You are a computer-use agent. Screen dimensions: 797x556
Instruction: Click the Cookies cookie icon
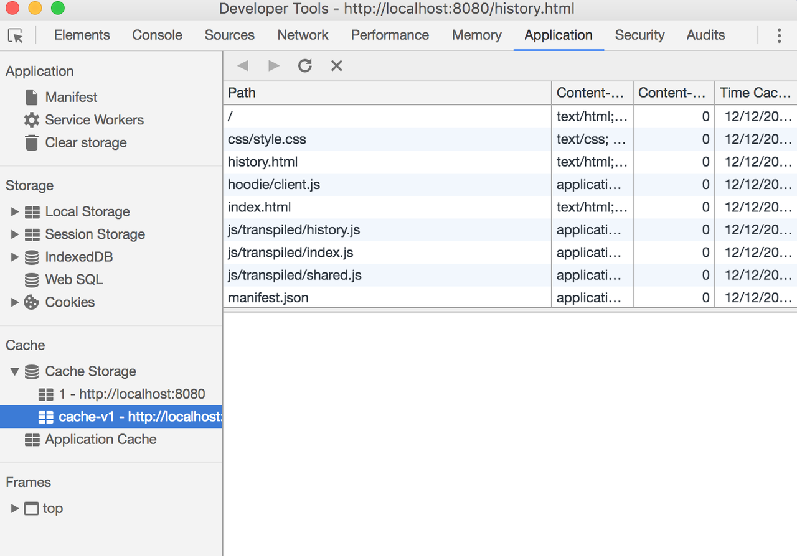point(32,302)
